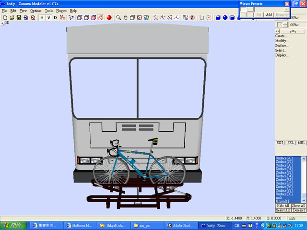The width and height of the screenshot is (307, 230).
Task: Click the red Z Zanoza icon
Action: [192, 18]
